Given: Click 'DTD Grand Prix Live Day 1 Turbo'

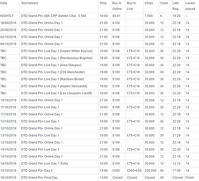Looking at the screenshot, I should click(45, 164).
